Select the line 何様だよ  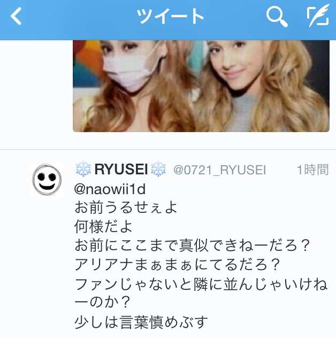pyautogui.click(x=103, y=227)
